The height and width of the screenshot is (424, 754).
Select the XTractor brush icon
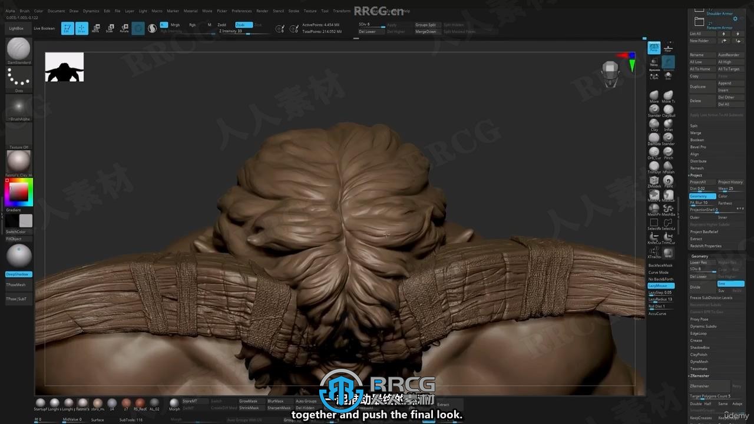pyautogui.click(x=654, y=252)
